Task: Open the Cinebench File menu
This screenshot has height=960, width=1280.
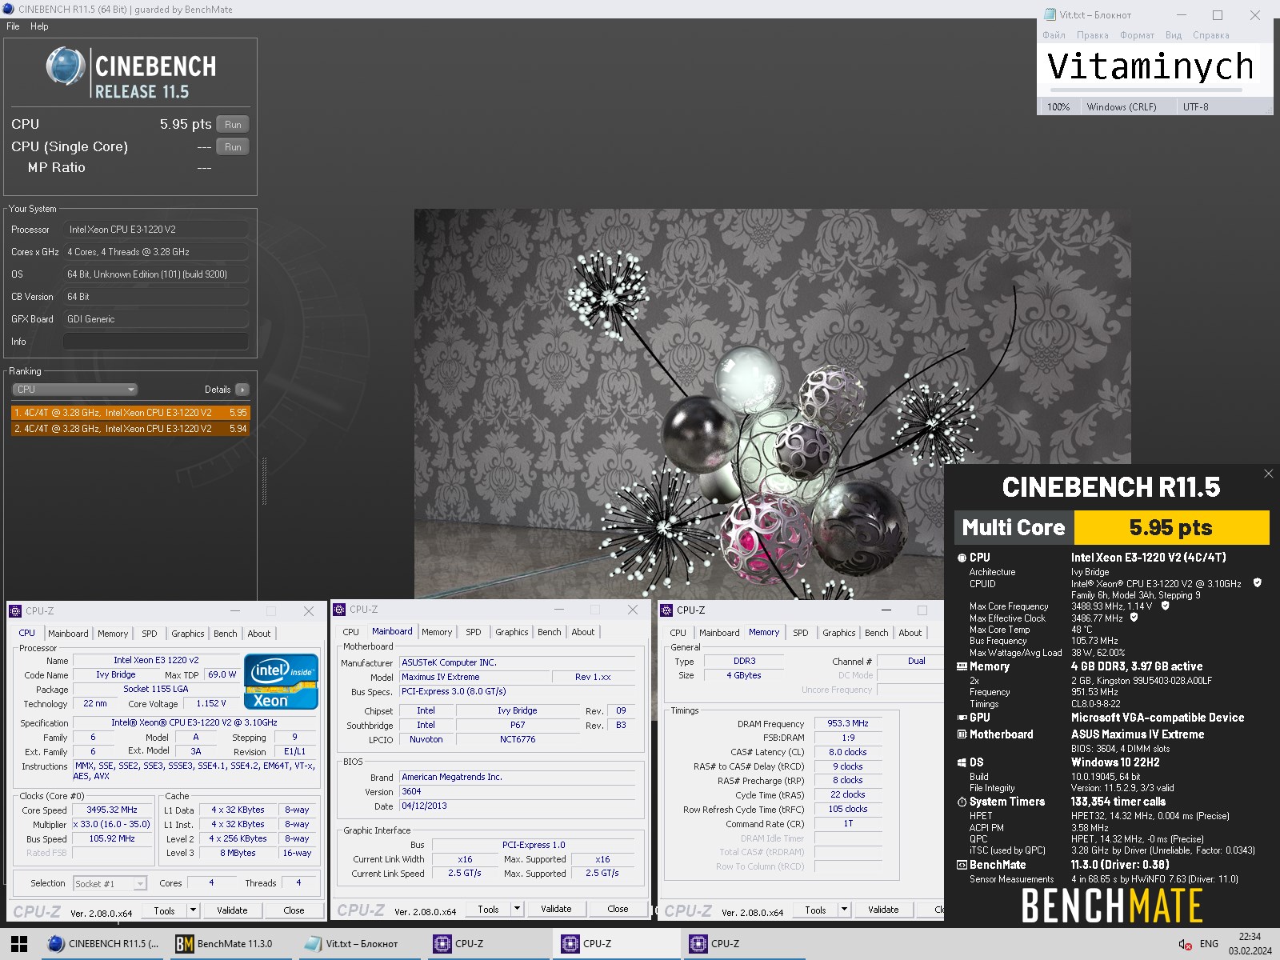Action: [x=13, y=26]
